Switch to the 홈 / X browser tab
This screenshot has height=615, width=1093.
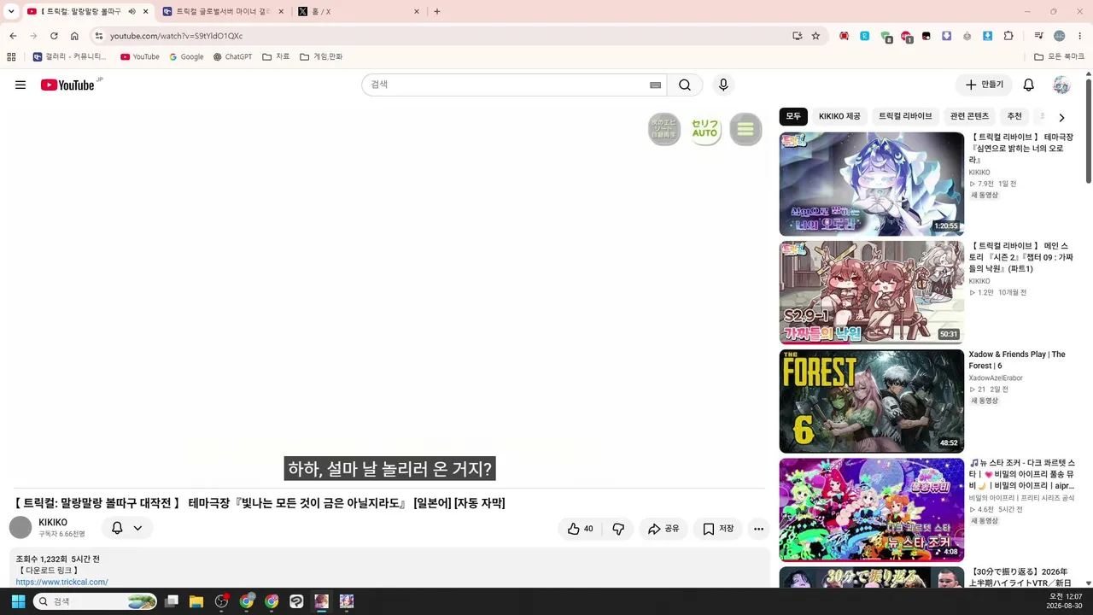click(358, 12)
